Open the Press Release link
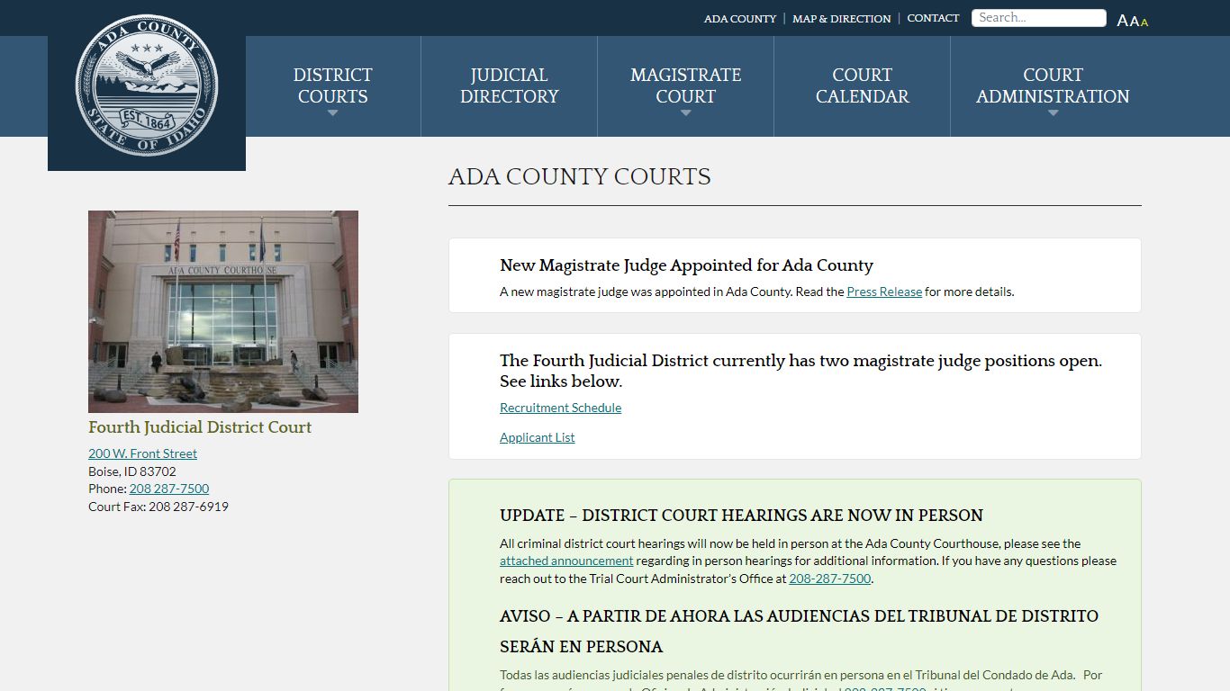Viewport: 1230px width, 691px height. tap(884, 292)
